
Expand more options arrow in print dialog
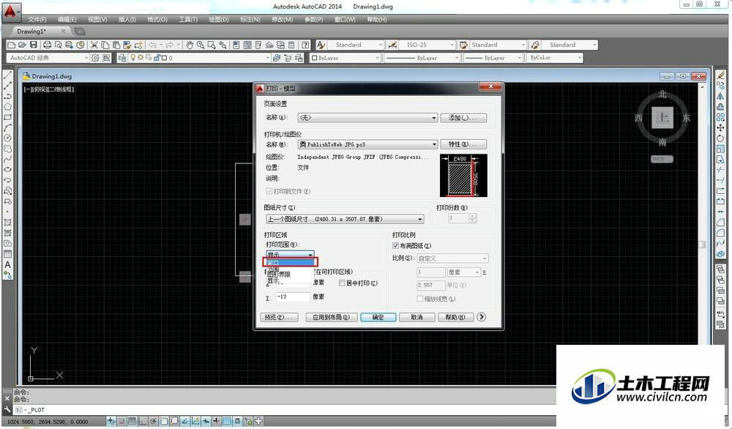tap(482, 317)
